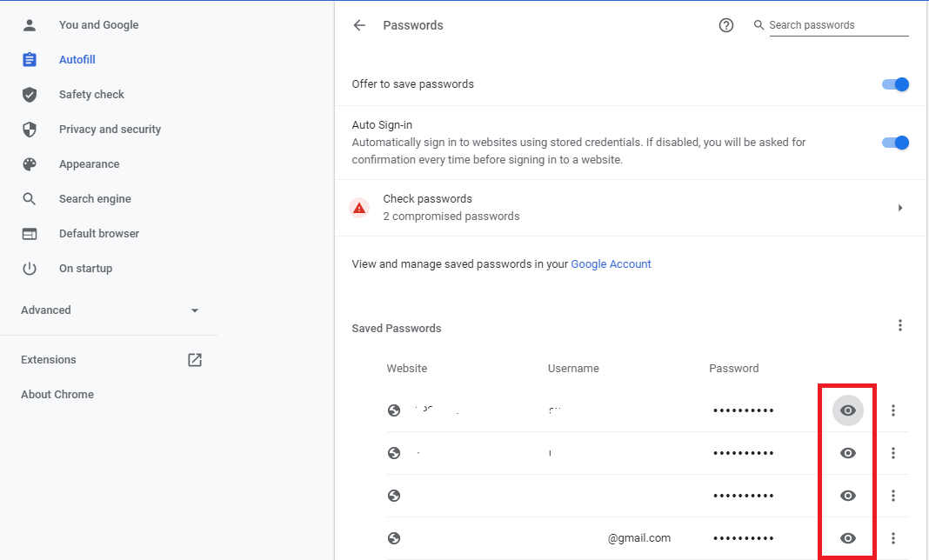
Task: Open Extensions external link icon
Action: click(195, 360)
